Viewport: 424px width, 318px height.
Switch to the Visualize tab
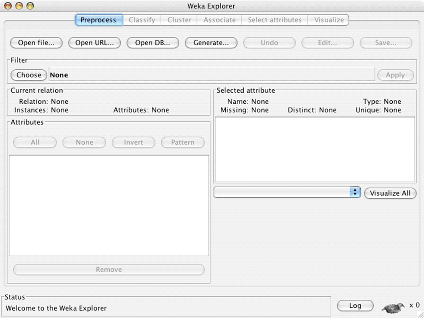coord(329,20)
